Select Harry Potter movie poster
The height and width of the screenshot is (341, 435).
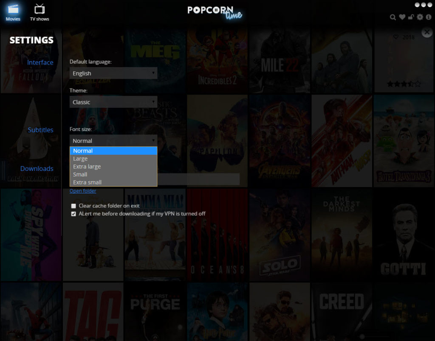(217, 312)
